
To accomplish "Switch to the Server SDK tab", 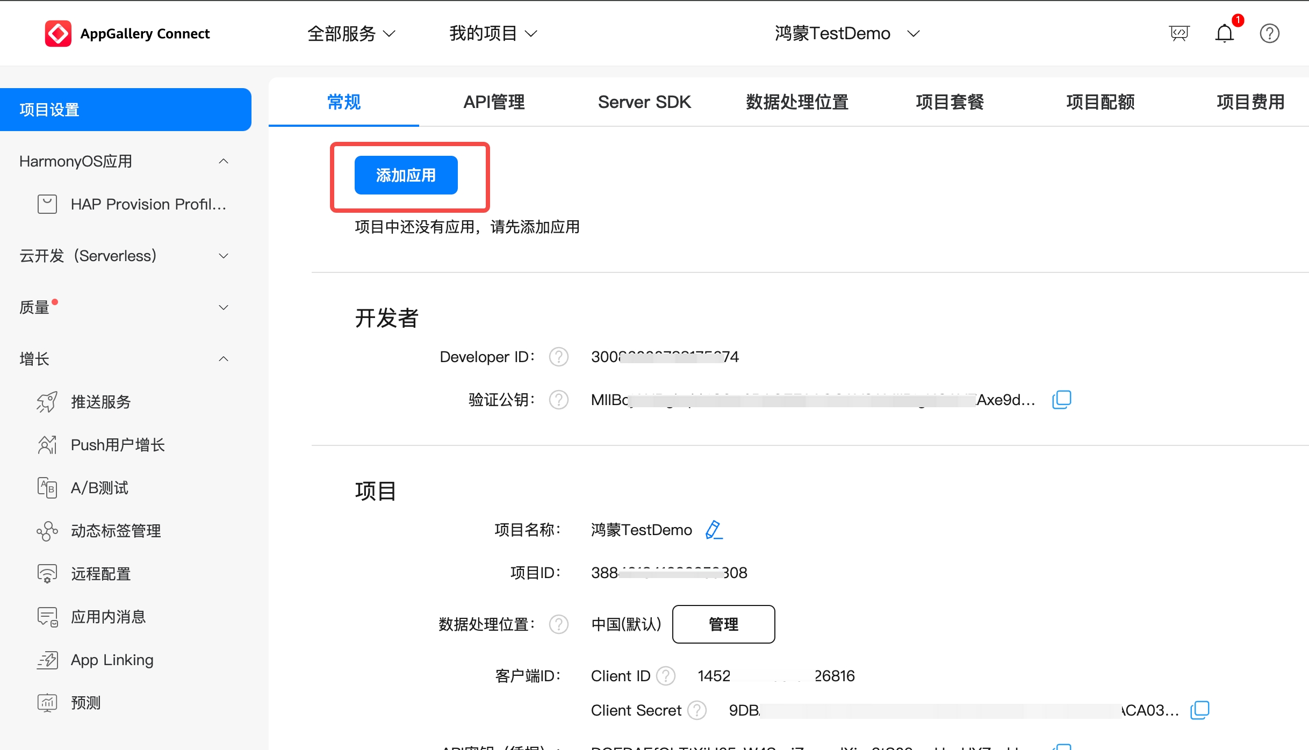I will (644, 102).
